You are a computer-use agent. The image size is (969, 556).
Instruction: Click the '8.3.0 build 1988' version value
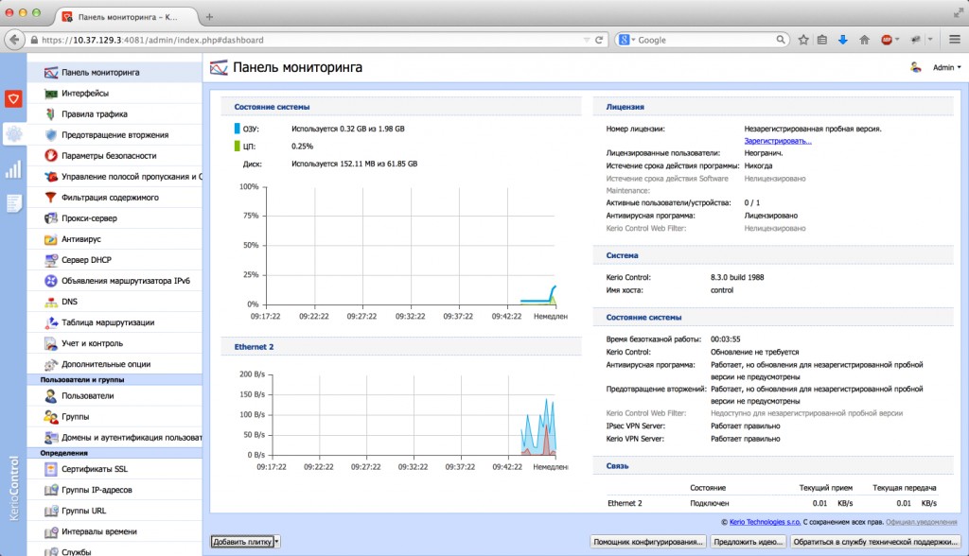737,277
